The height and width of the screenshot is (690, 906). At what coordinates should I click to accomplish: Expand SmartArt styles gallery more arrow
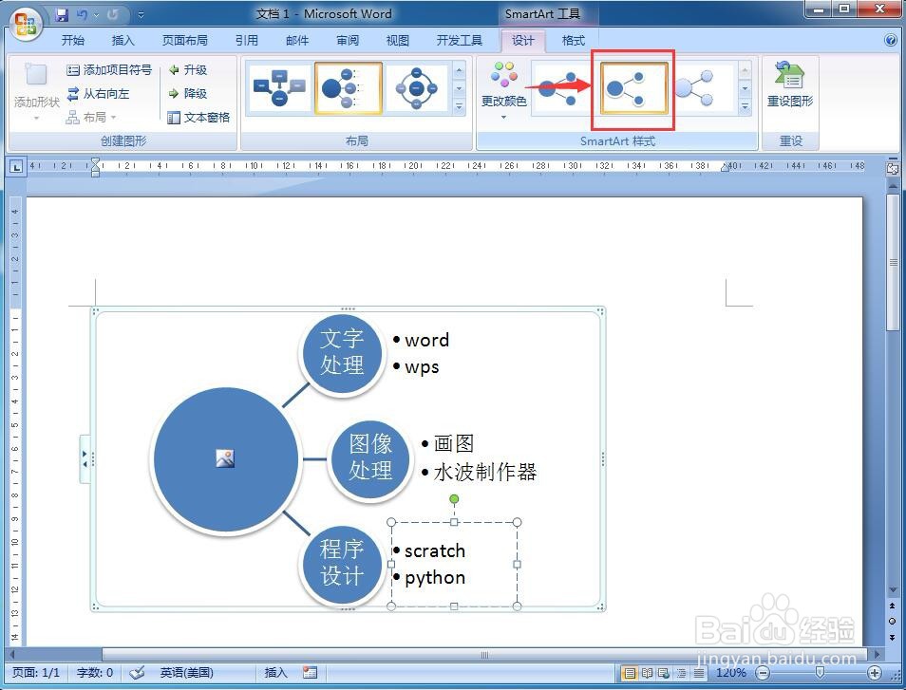pos(745,107)
